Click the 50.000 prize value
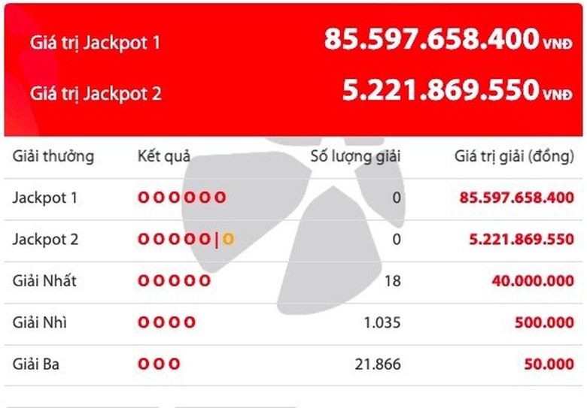The width and height of the screenshot is (587, 408). 549,364
